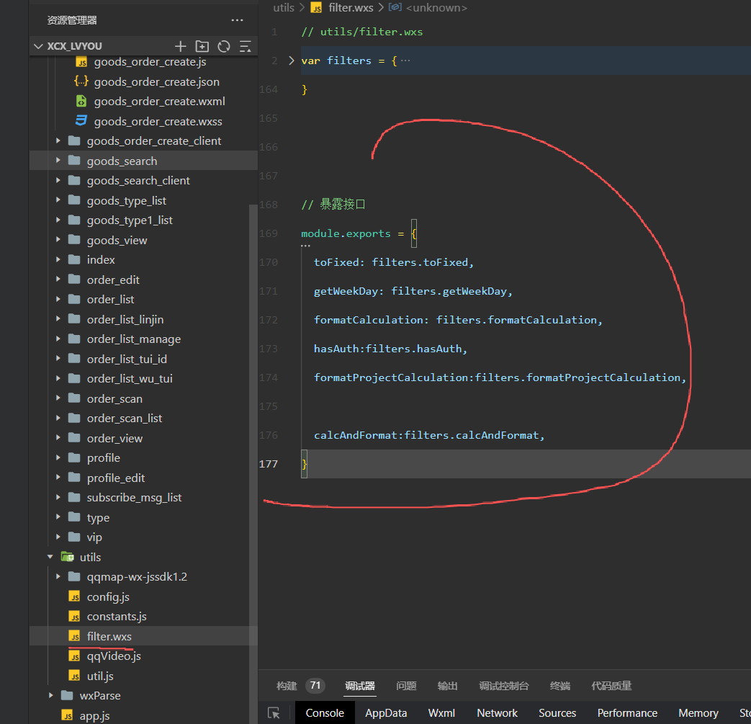
Task: Open util.js in the file tree
Action: [100, 676]
